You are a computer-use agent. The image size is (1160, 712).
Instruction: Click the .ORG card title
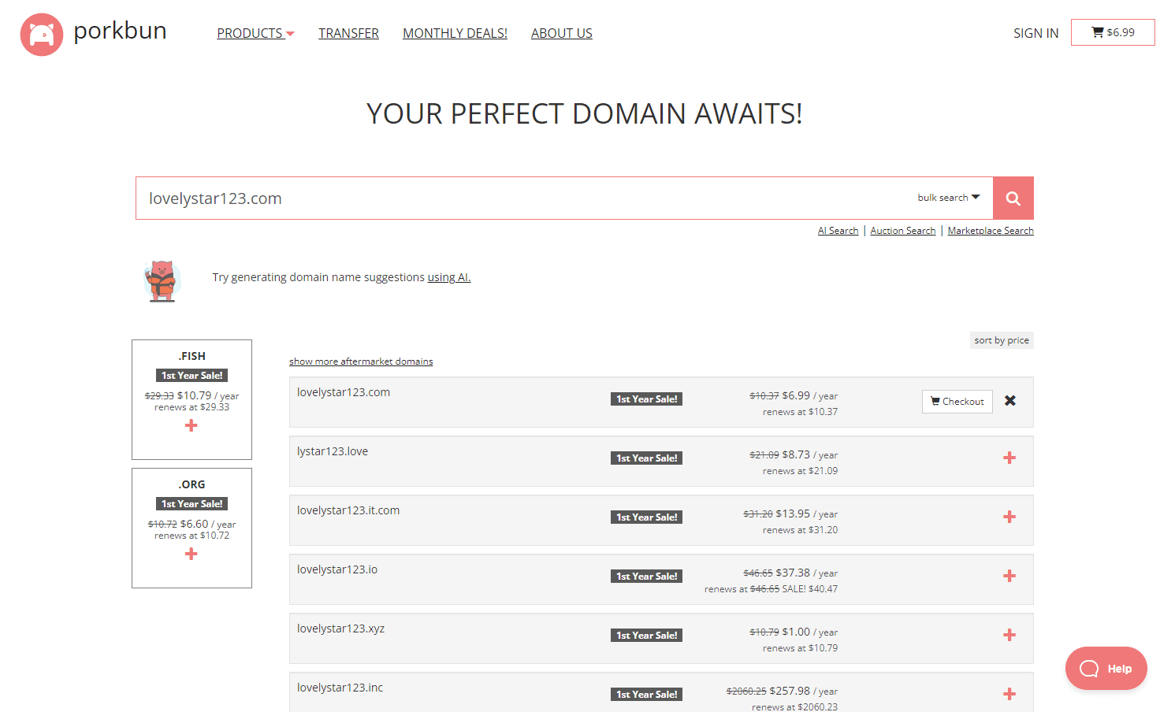click(192, 484)
